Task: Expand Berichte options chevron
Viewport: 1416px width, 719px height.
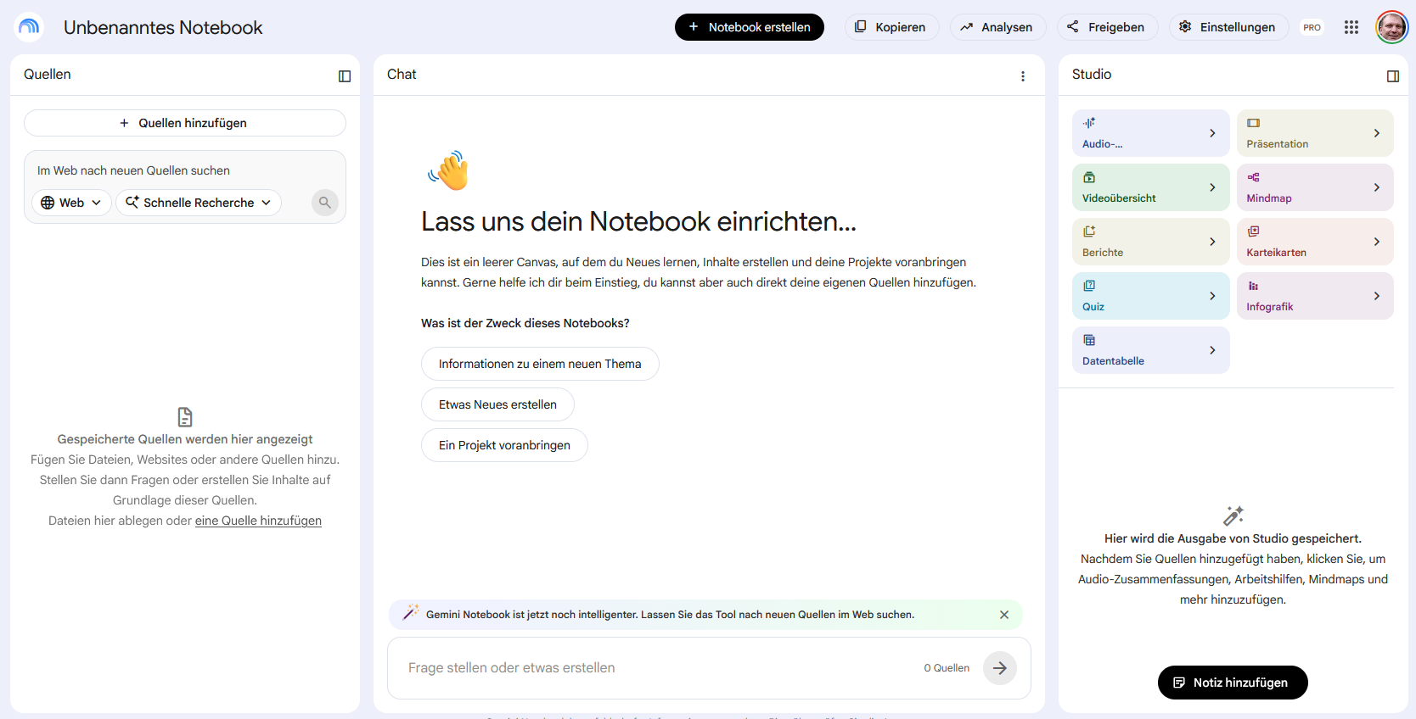Action: pyautogui.click(x=1212, y=242)
